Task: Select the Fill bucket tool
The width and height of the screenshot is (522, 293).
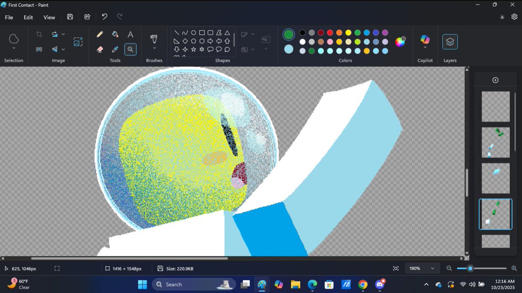Action: coord(115,34)
